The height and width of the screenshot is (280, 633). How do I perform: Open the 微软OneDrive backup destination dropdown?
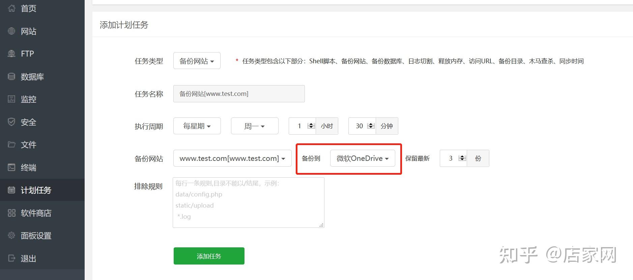tap(363, 158)
